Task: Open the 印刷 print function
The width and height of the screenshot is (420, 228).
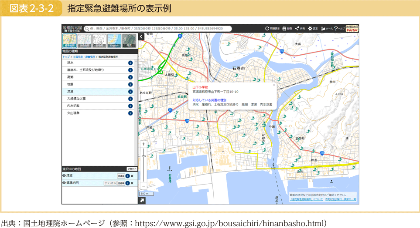Action: [x=287, y=29]
